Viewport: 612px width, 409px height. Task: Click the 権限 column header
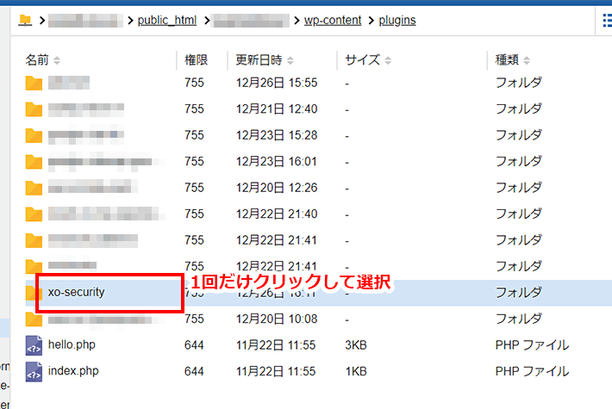click(196, 60)
